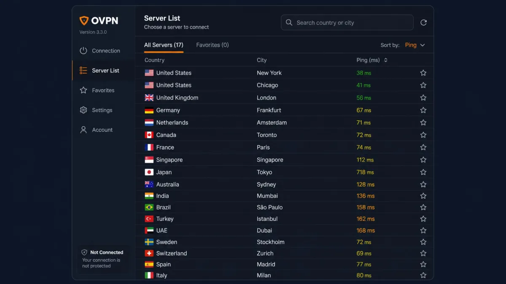The width and height of the screenshot is (506, 284).
Task: Click the Singapore flag icon
Action: (149, 160)
